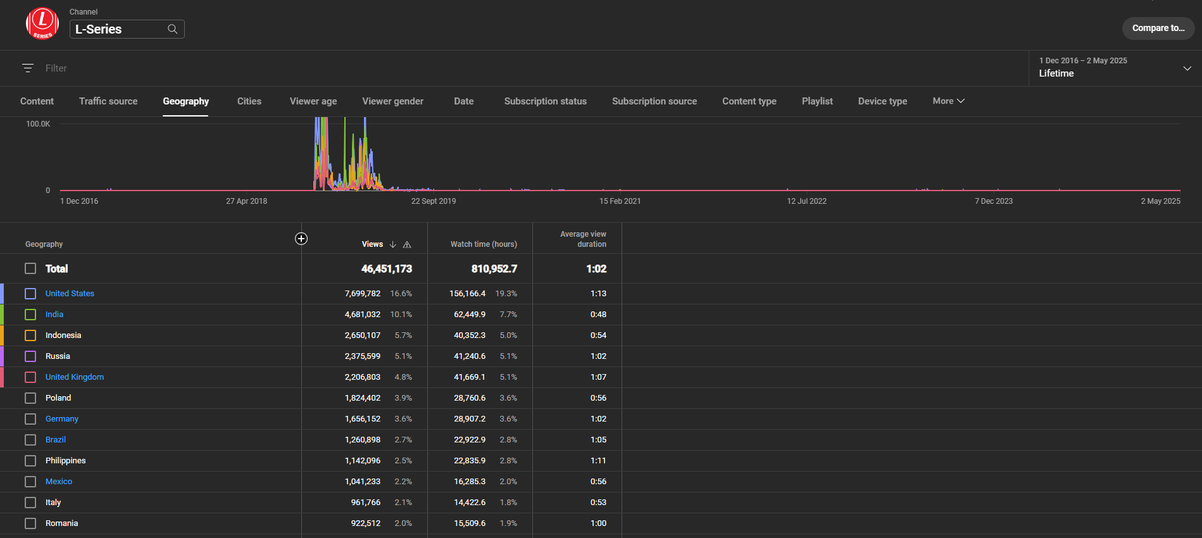Switch to the Date tab
Screen dimensions: 1202x538
point(464,101)
